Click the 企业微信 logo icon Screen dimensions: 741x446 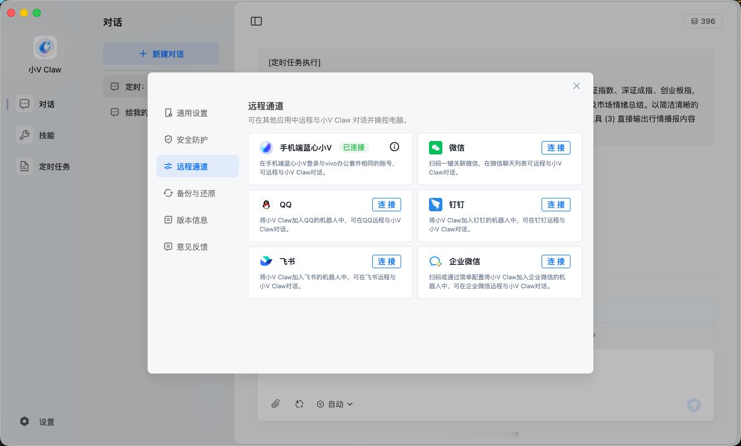click(x=436, y=261)
